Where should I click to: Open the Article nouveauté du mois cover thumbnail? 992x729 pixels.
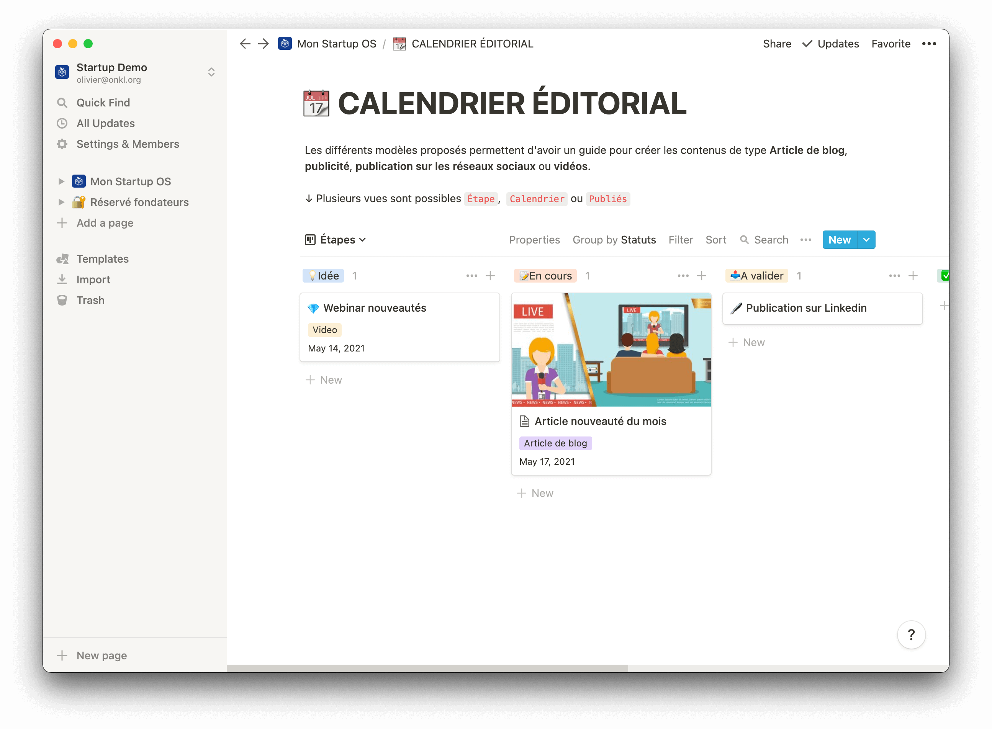(x=611, y=350)
